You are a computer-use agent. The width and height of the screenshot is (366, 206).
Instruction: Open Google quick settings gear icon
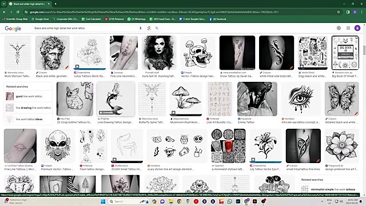(339, 28)
